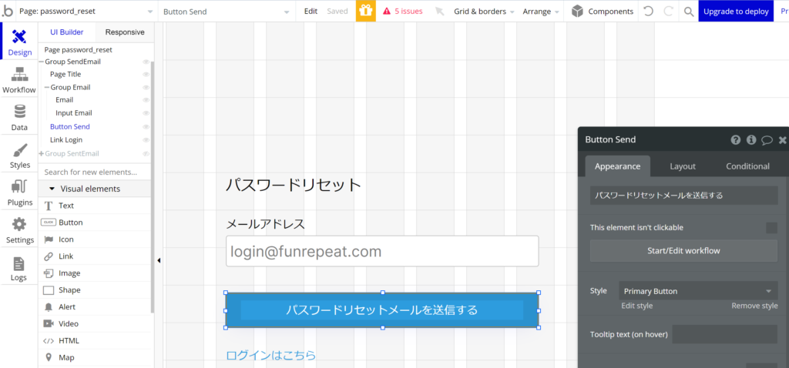Viewport: 789px width, 368px height.
Task: Switch to the Responsive tab
Action: coord(125,32)
